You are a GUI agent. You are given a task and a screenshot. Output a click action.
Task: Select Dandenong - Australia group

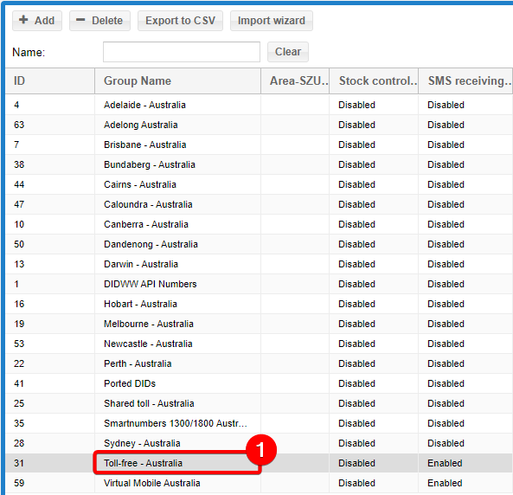(x=151, y=245)
